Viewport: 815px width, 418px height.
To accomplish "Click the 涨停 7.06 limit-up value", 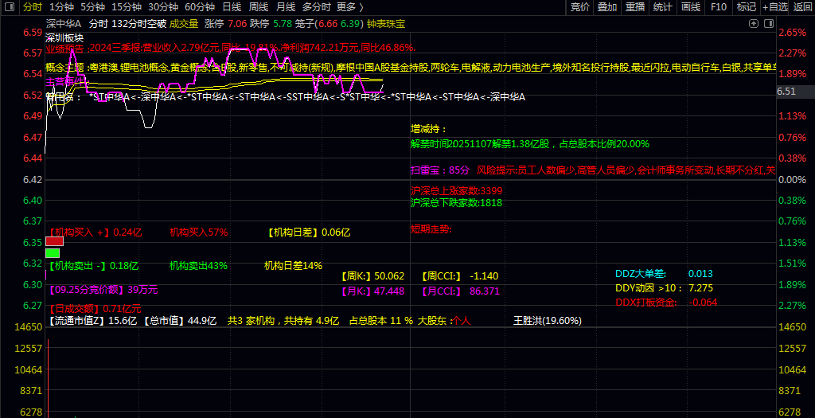I will [226, 23].
